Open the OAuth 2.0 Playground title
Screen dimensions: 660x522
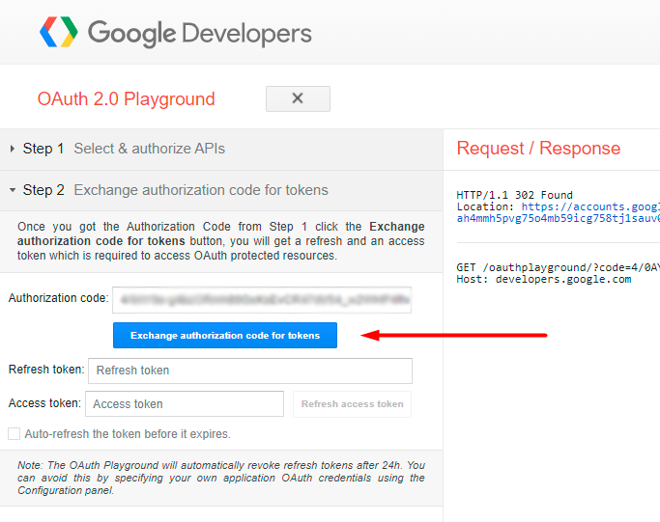point(126,99)
